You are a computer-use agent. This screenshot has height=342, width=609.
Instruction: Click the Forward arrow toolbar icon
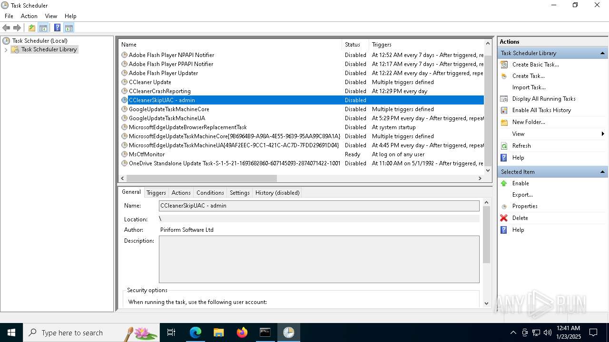17,28
